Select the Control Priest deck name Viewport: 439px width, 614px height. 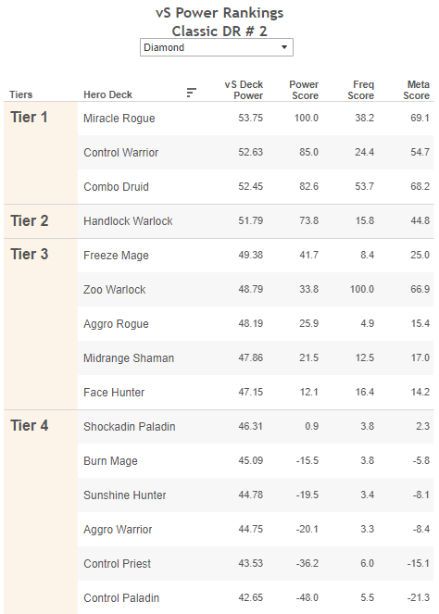click(117, 564)
